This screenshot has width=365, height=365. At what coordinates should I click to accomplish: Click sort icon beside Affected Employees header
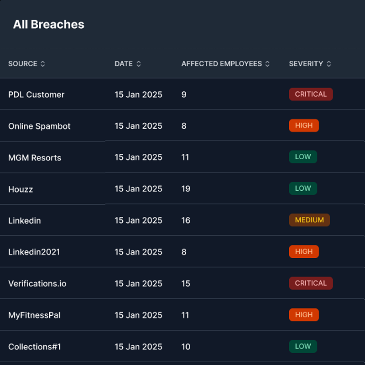(268, 64)
